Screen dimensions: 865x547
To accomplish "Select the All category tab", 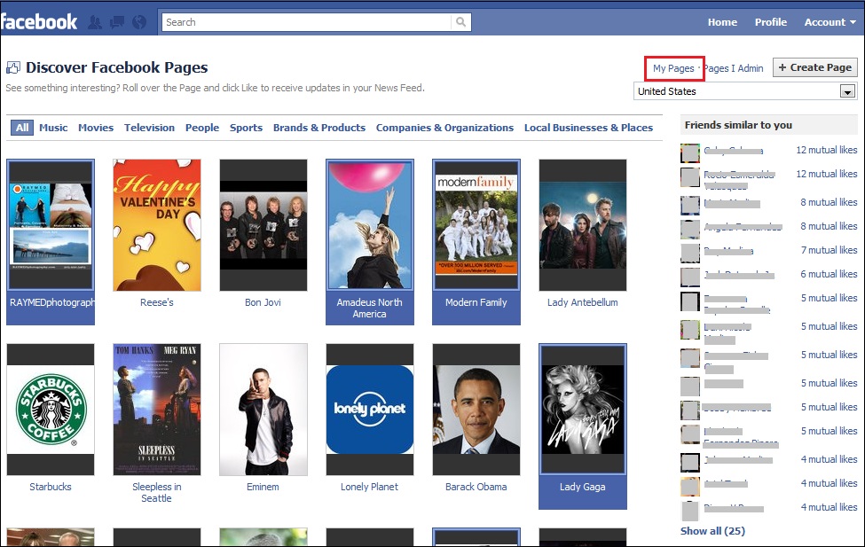I will pos(22,128).
